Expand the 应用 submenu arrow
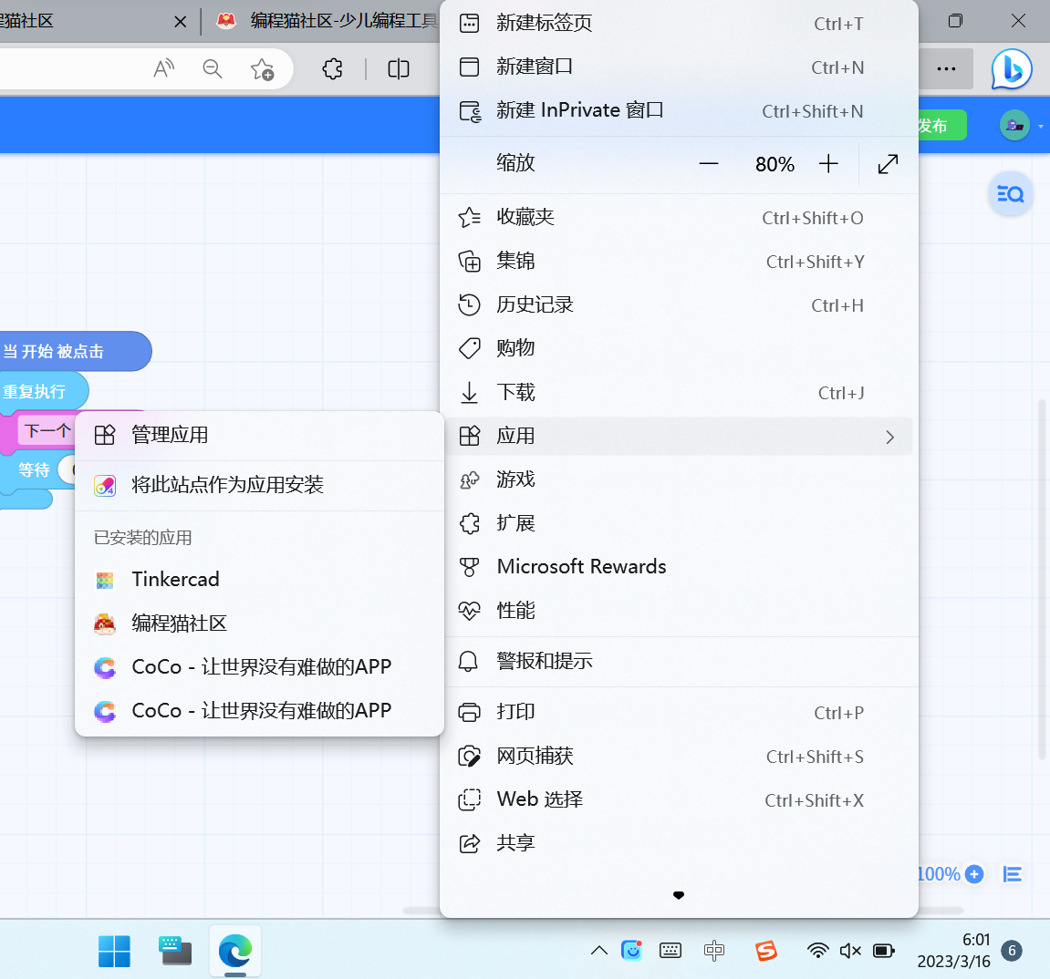Image resolution: width=1050 pixels, height=979 pixels. pyautogui.click(x=889, y=437)
